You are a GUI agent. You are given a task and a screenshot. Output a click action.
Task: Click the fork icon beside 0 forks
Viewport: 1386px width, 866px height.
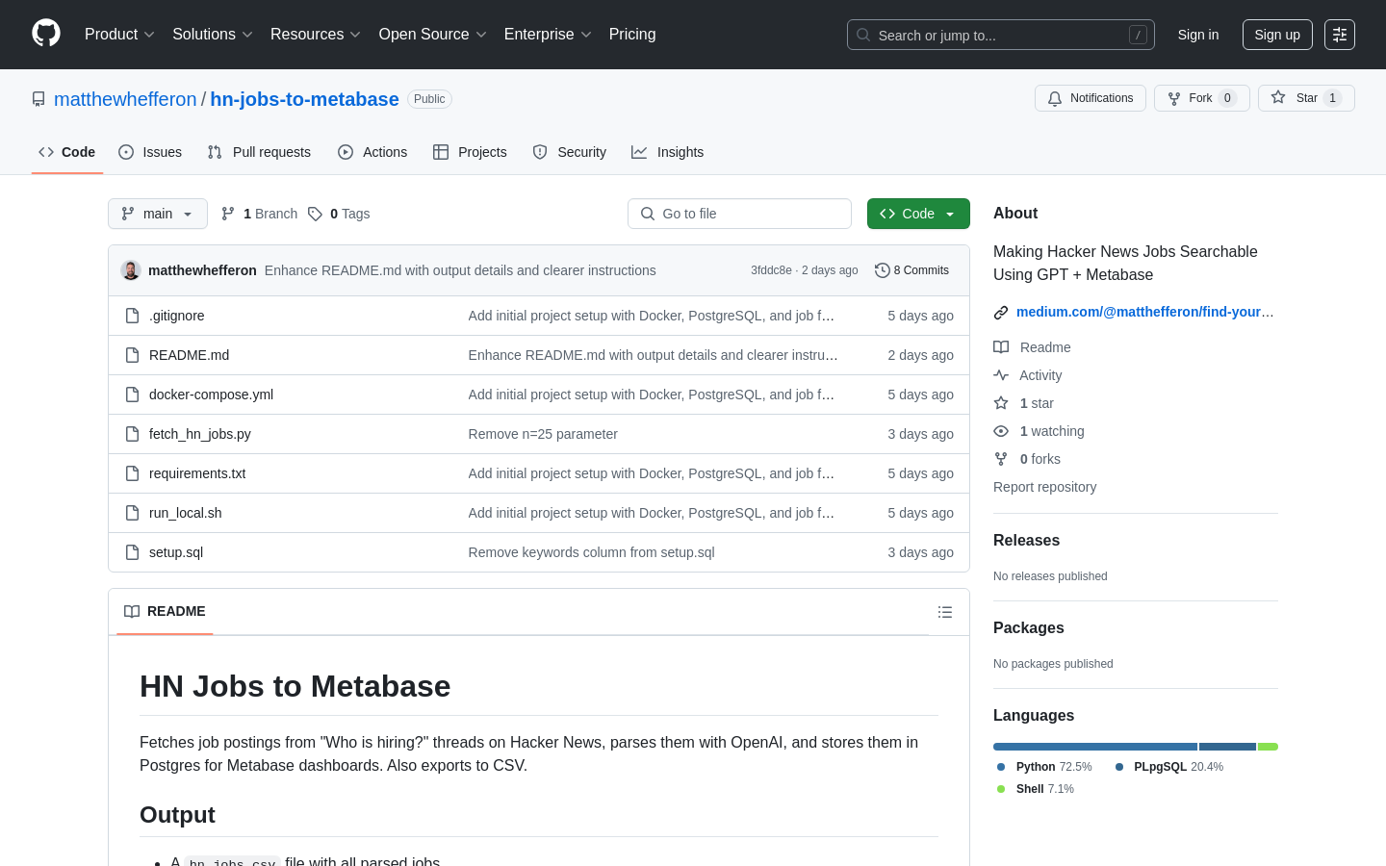coord(1001,459)
